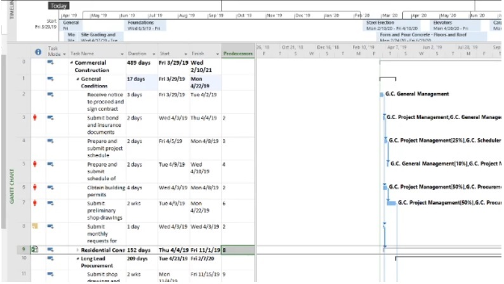
Task: Open the Task Name column filter dropdown
Action: 122,54
